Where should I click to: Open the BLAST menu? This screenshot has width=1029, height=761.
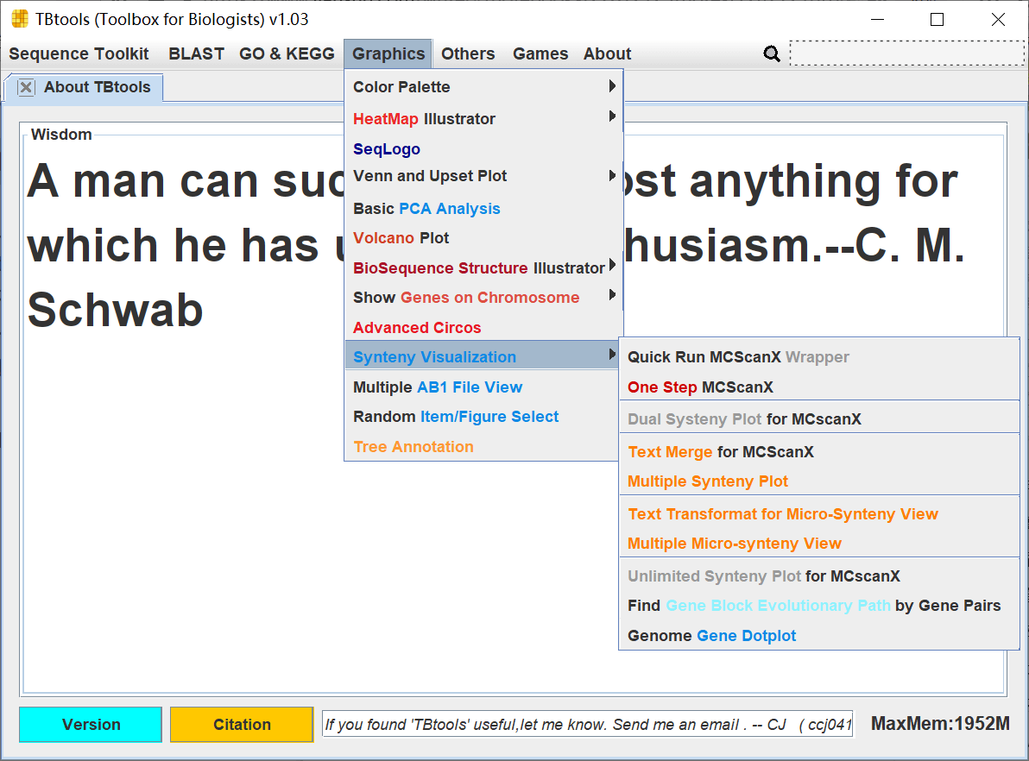click(x=196, y=53)
